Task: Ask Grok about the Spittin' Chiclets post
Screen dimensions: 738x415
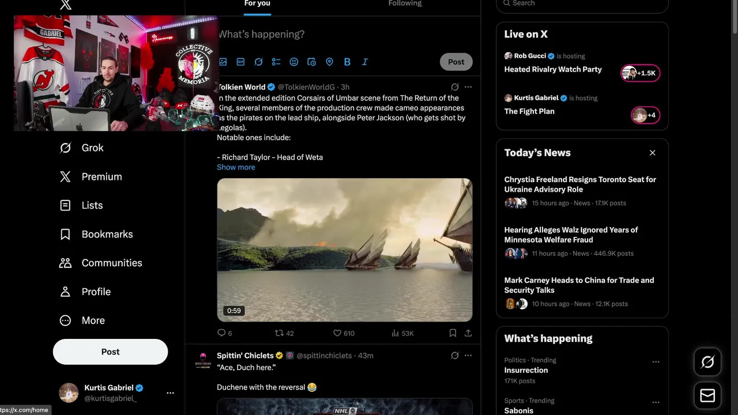Action: pos(455,356)
